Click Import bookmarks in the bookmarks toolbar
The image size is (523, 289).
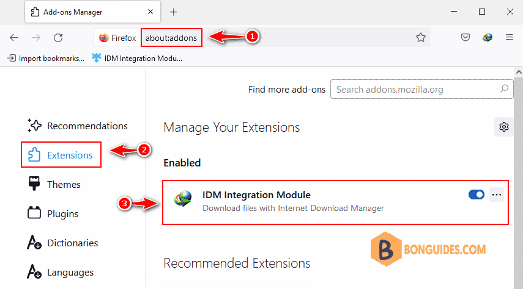(x=46, y=58)
